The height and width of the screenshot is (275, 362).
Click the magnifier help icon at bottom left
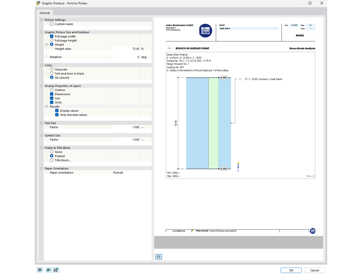(40, 270)
